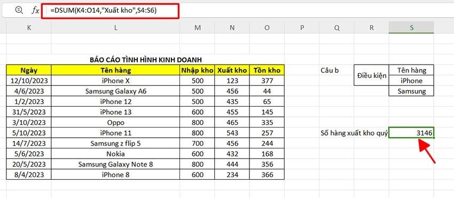454x198 pixels.
Task: Select column K header
Action: pyautogui.click(x=29, y=28)
